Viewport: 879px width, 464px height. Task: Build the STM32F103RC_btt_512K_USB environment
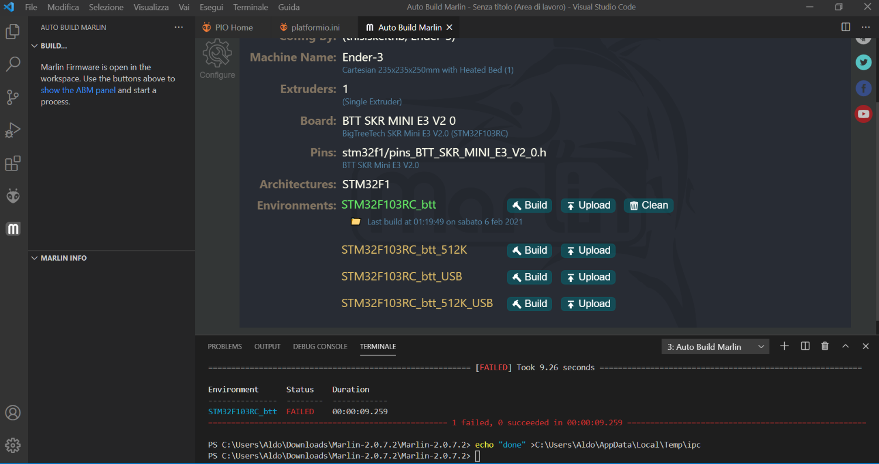coord(529,303)
